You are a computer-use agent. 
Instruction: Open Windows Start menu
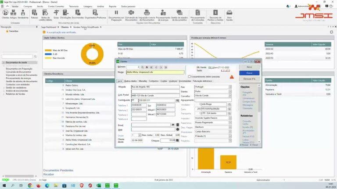click(x=4, y=185)
